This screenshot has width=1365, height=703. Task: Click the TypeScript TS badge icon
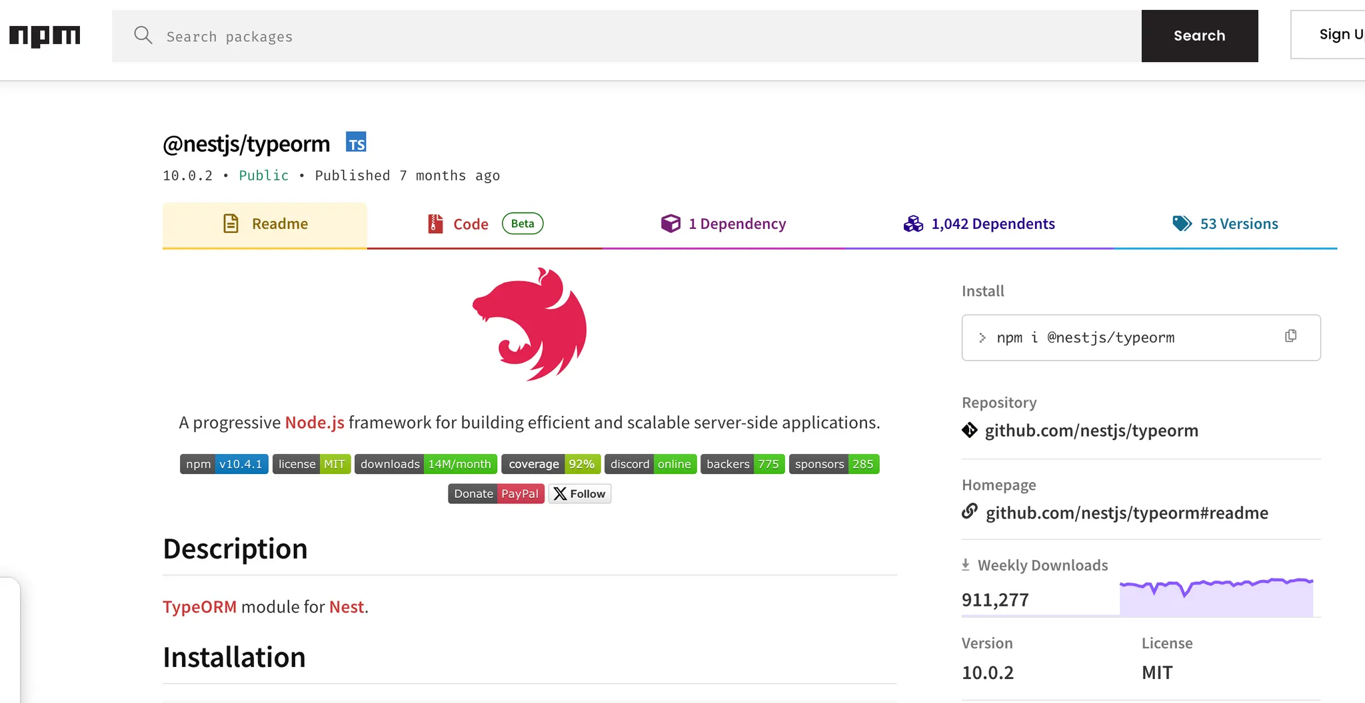tap(356, 142)
